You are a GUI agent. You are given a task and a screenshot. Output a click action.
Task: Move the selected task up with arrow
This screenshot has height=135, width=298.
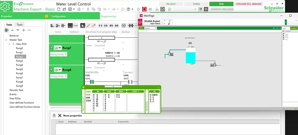pyautogui.click(x=12, y=30)
